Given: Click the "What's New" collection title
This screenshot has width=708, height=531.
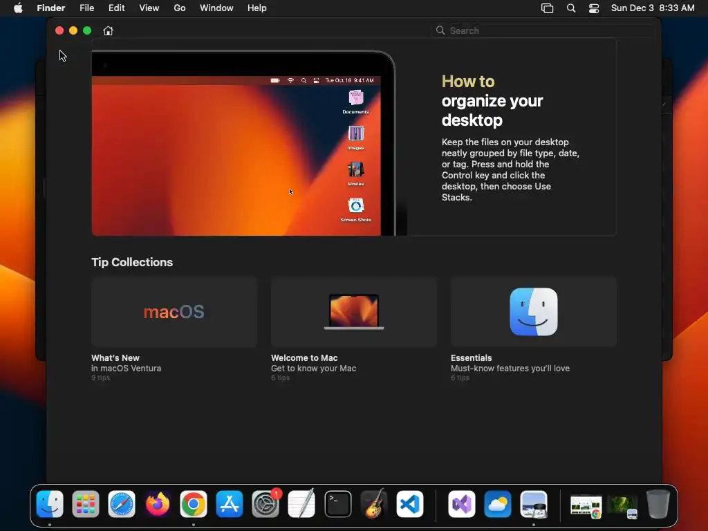Looking at the screenshot, I should point(115,357).
